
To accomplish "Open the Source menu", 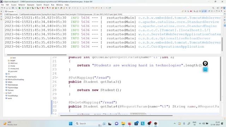I will click(13, 5).
